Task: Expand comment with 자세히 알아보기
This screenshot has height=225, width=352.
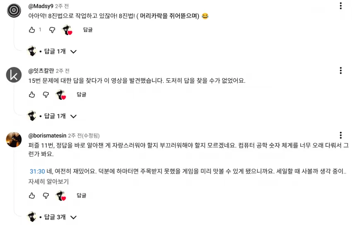Action: tap(48, 181)
